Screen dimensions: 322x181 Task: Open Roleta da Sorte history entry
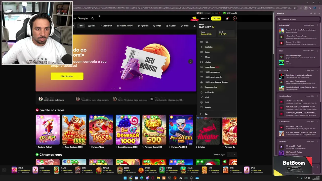coord(298,31)
